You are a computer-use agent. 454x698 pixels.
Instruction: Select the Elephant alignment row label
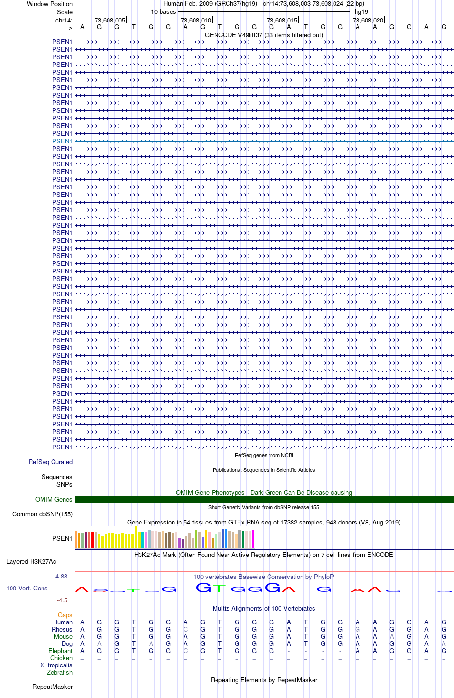pos(61,651)
